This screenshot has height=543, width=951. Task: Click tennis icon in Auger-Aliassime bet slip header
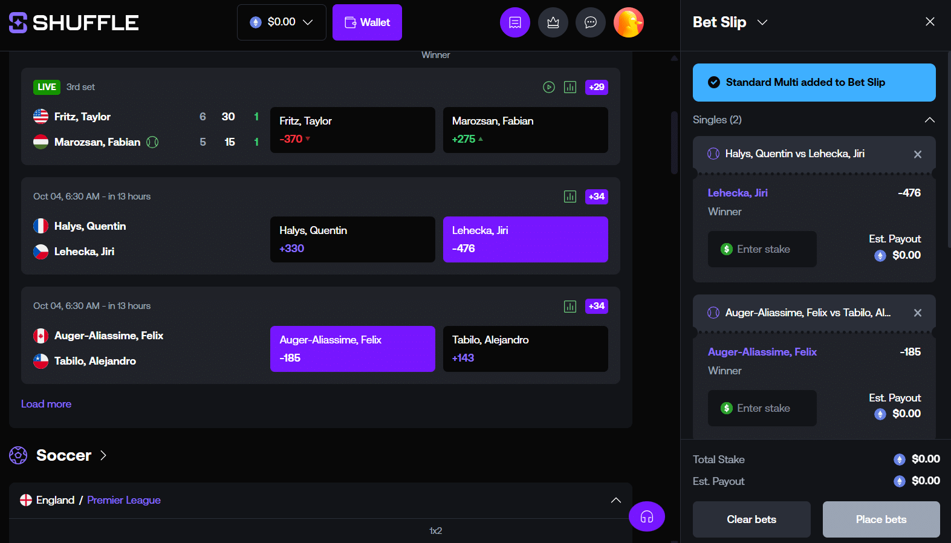[x=713, y=313]
